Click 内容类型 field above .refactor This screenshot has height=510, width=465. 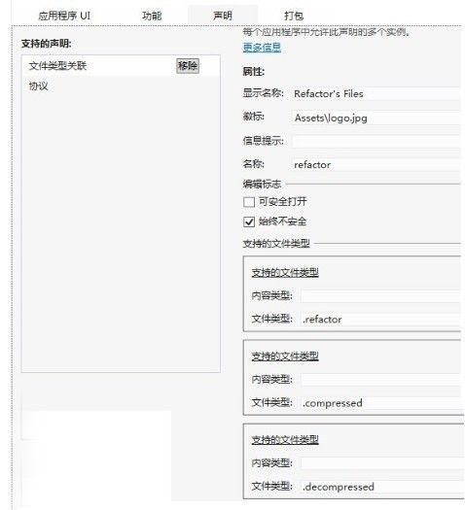[380, 295]
